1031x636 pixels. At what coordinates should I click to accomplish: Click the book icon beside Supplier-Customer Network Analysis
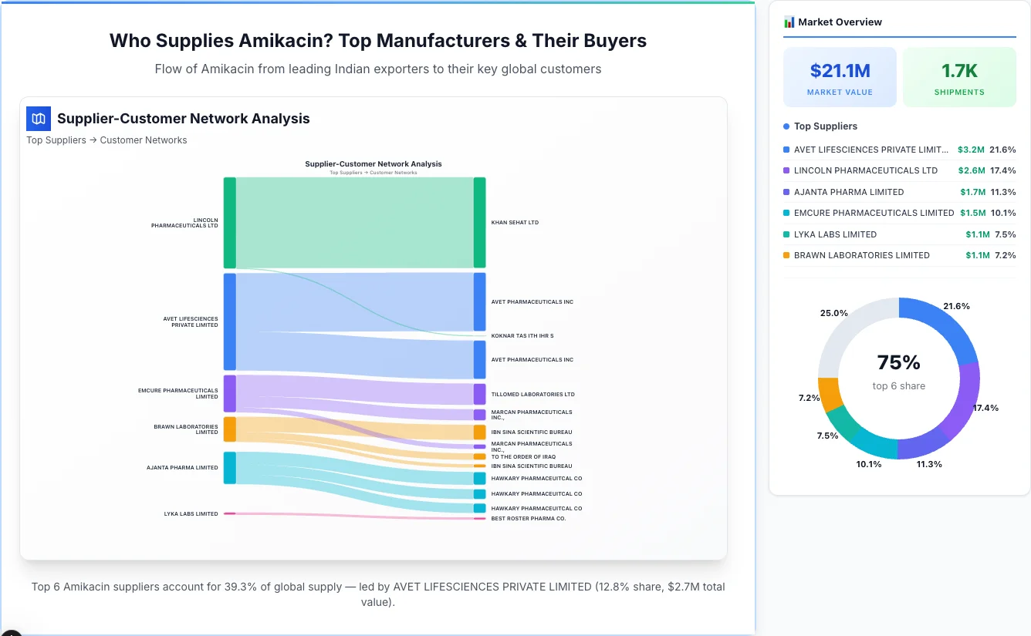point(38,119)
